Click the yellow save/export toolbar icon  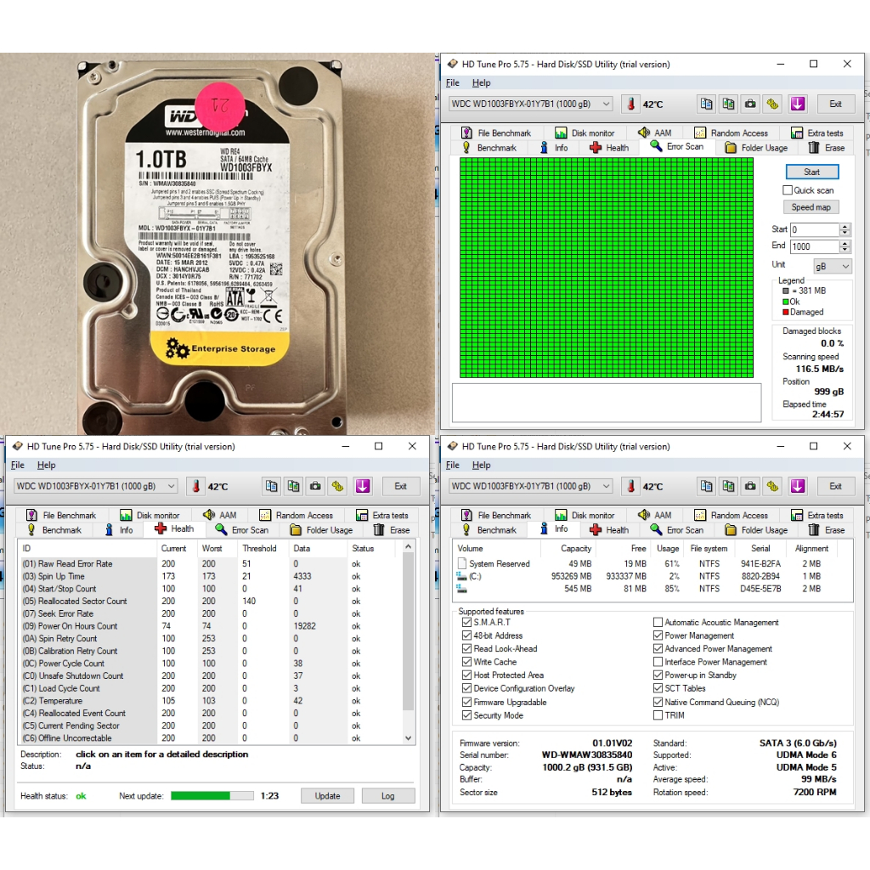772,104
